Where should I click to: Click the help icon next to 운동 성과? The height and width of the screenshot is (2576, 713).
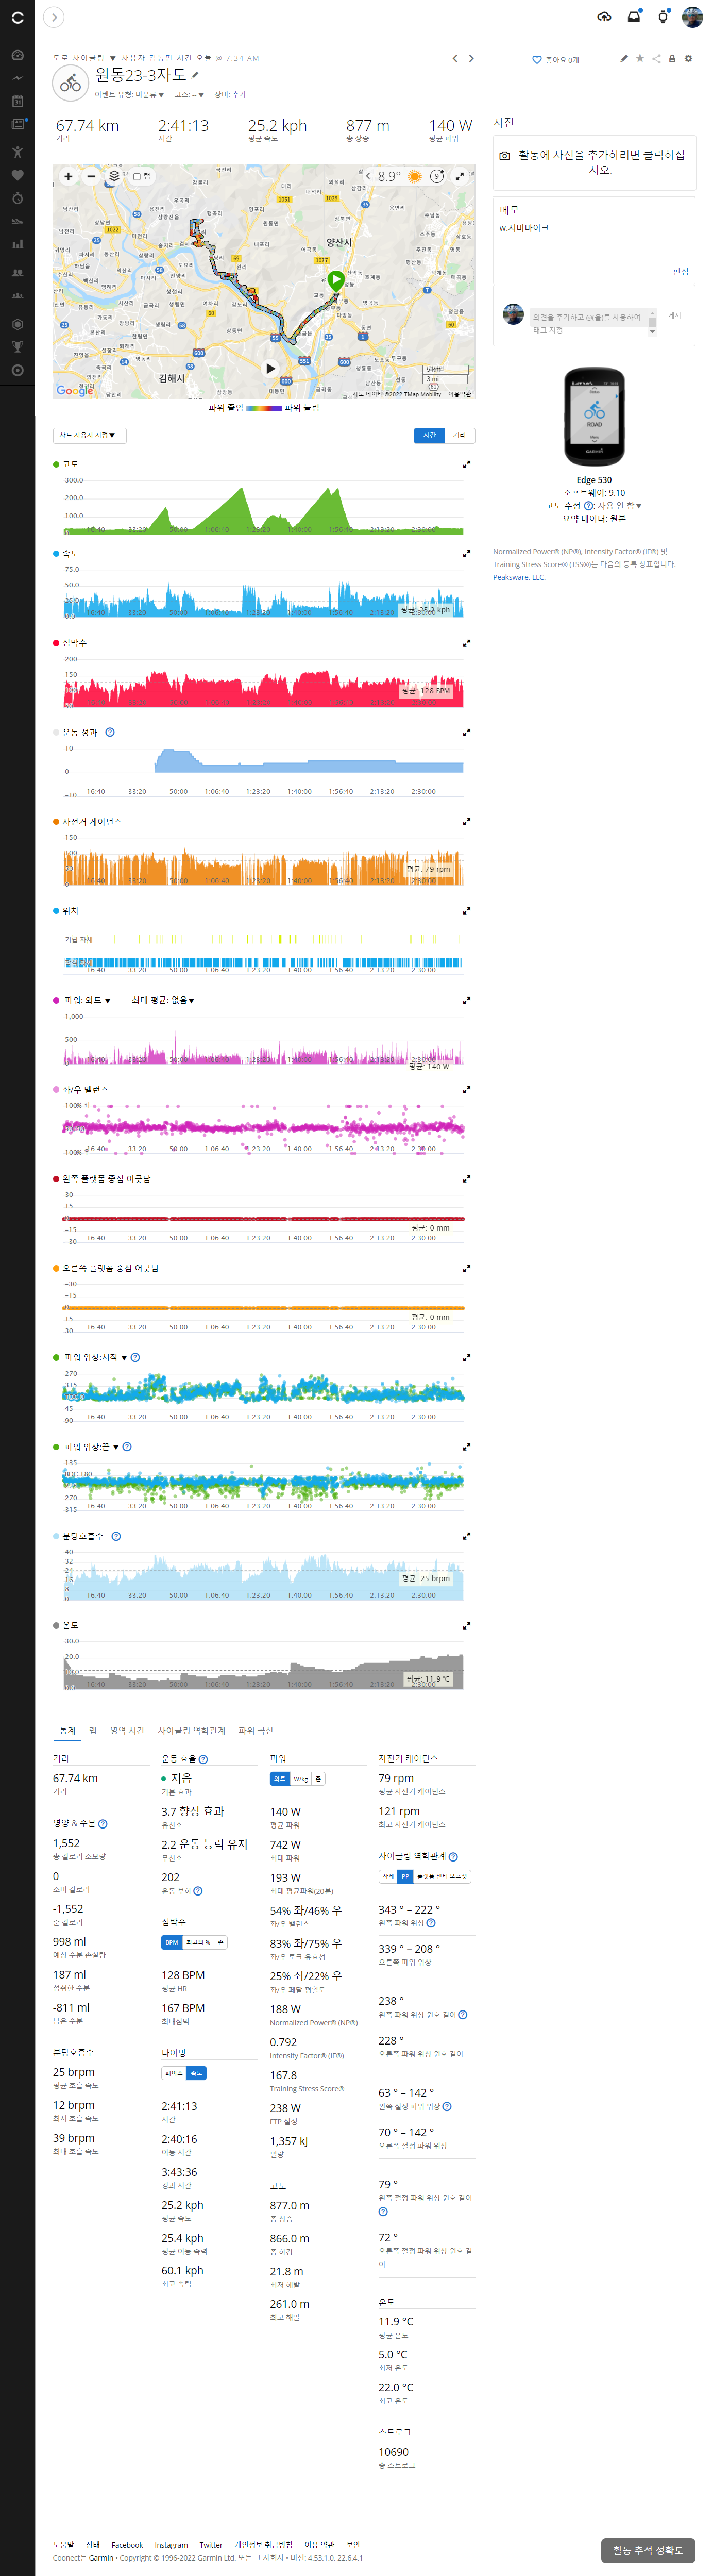click(x=110, y=733)
